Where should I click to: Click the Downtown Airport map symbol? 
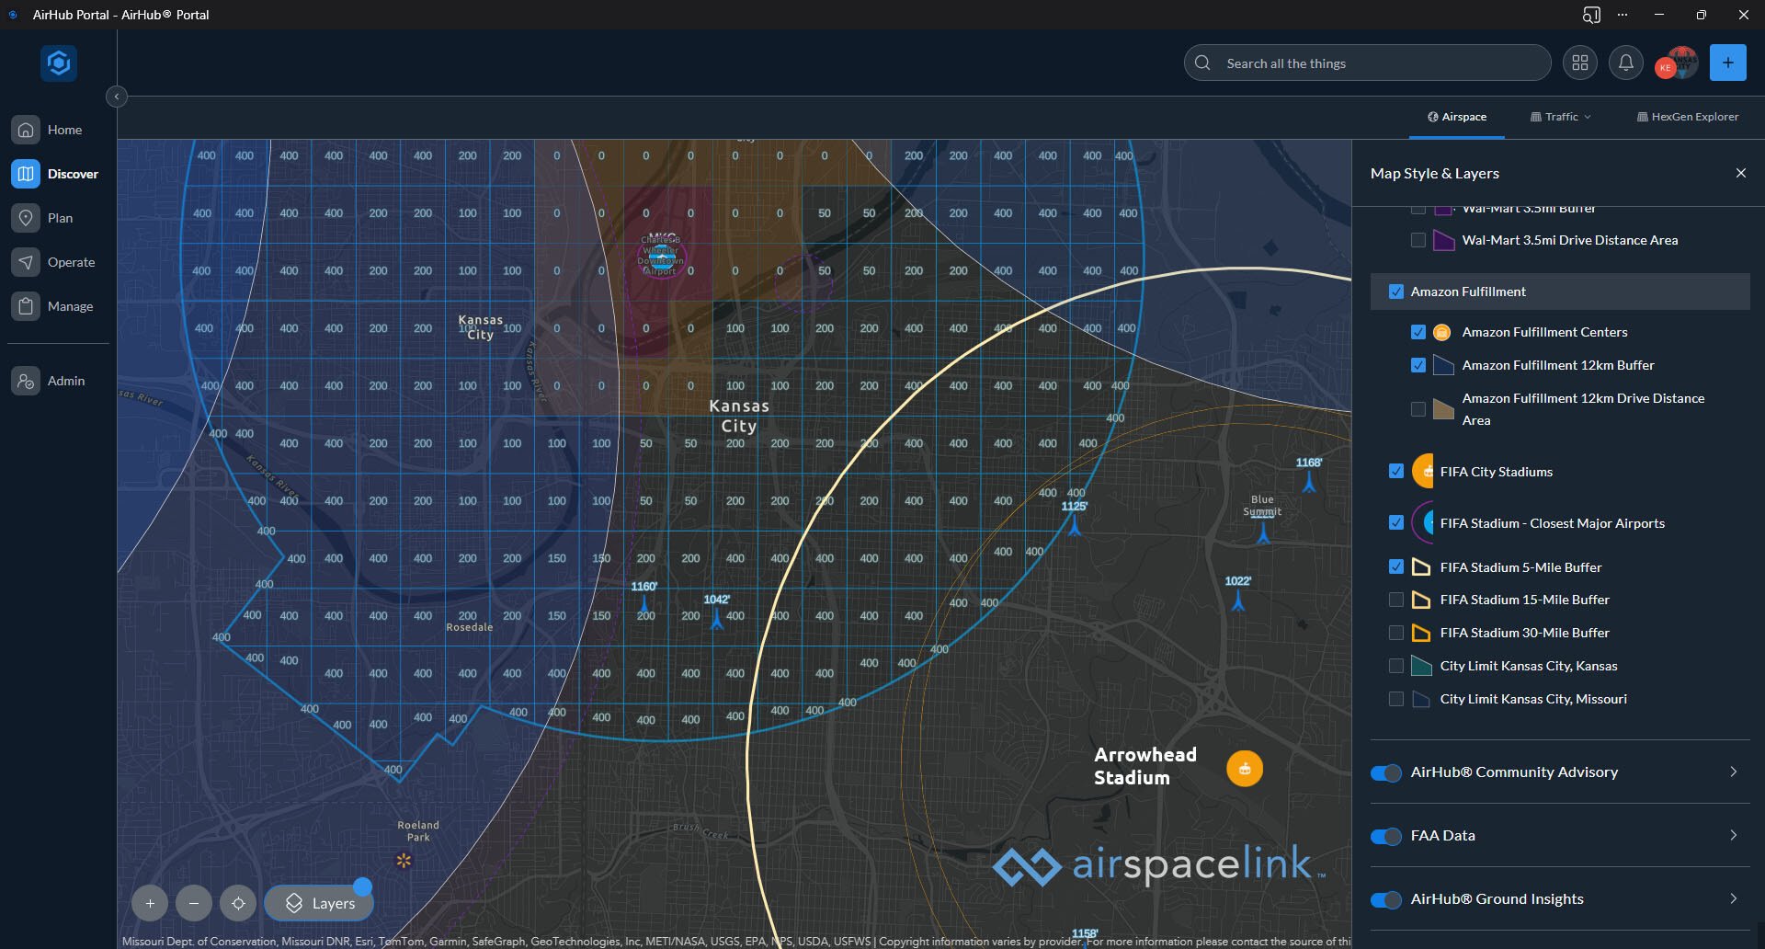click(x=661, y=257)
